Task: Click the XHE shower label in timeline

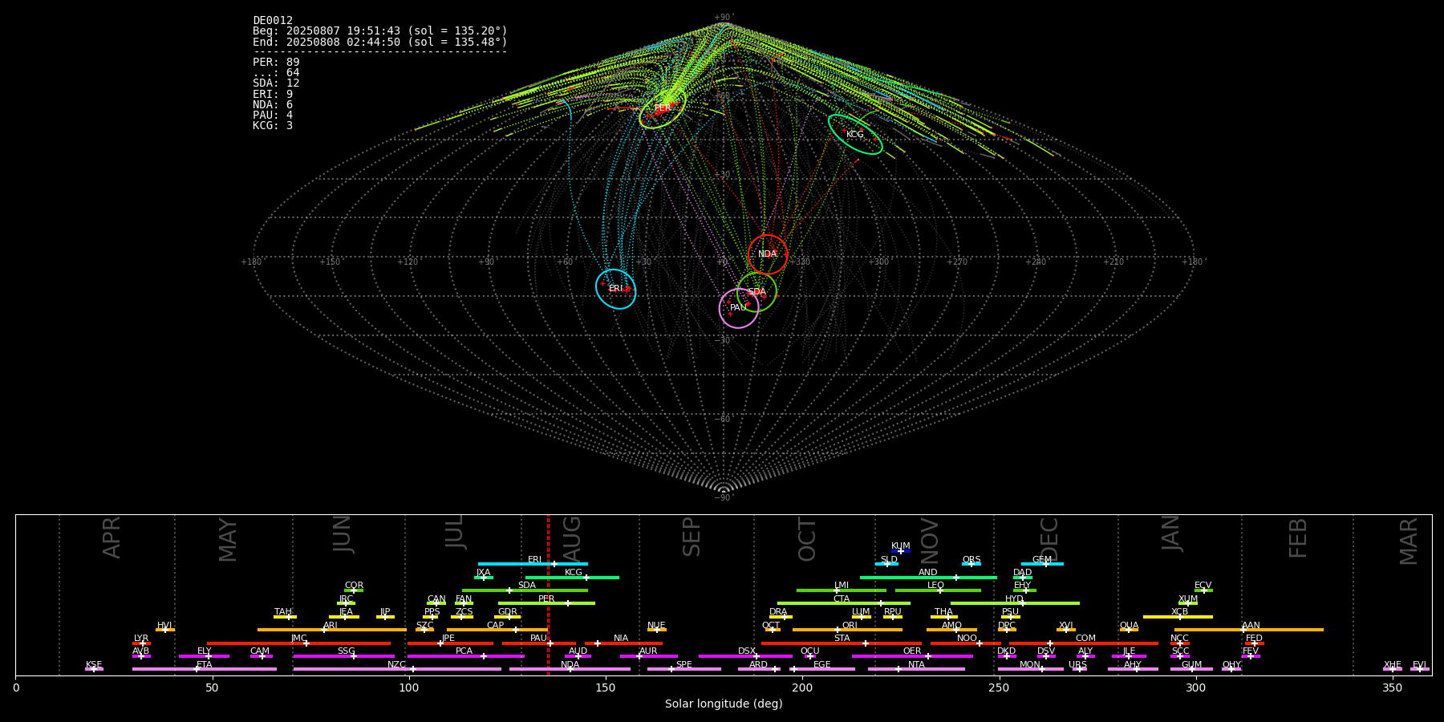Action: [1393, 665]
